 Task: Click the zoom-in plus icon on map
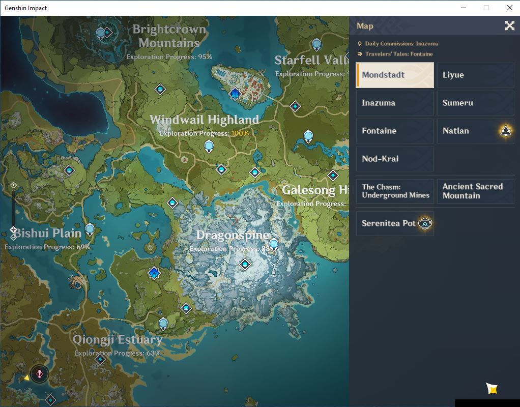click(x=13, y=185)
